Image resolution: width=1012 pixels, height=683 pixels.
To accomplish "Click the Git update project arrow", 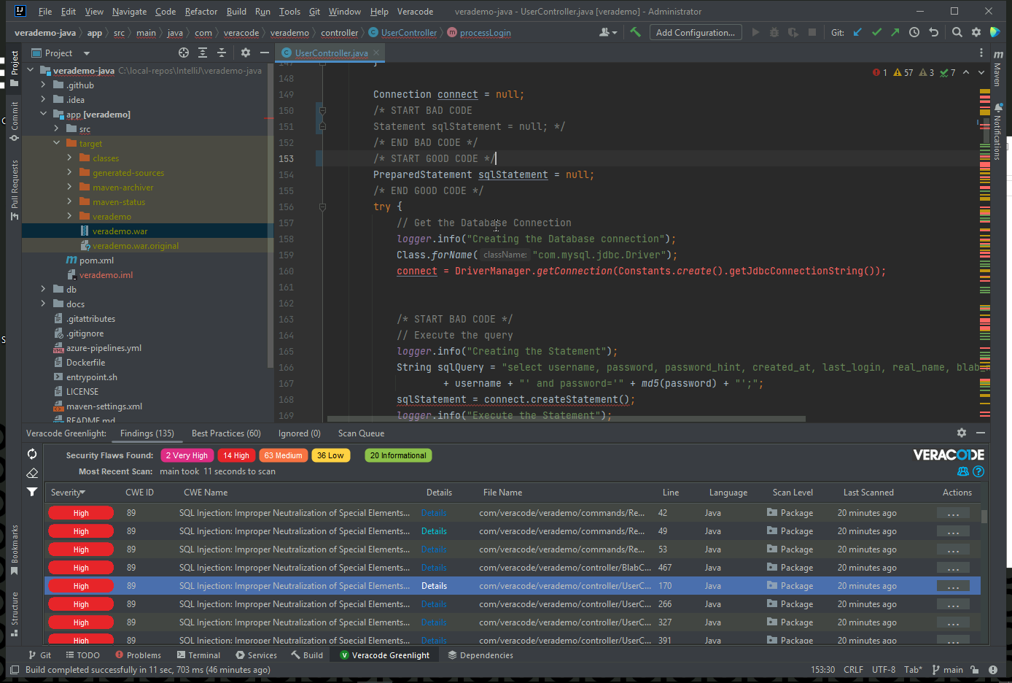I will pos(857,32).
